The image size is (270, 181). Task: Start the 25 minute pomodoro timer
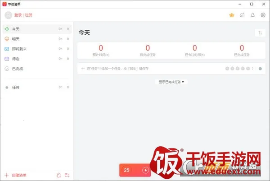(145, 170)
